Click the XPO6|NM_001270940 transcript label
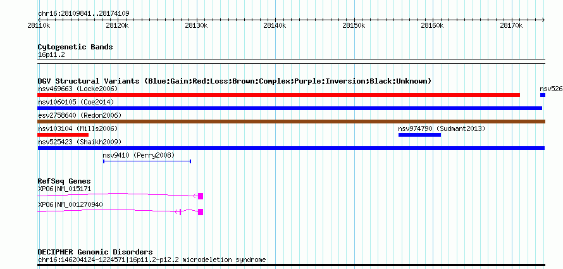 click(x=70, y=204)
